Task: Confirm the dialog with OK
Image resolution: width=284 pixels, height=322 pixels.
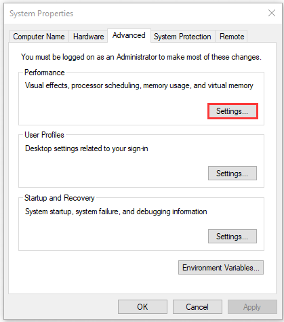Action: pos(142,307)
